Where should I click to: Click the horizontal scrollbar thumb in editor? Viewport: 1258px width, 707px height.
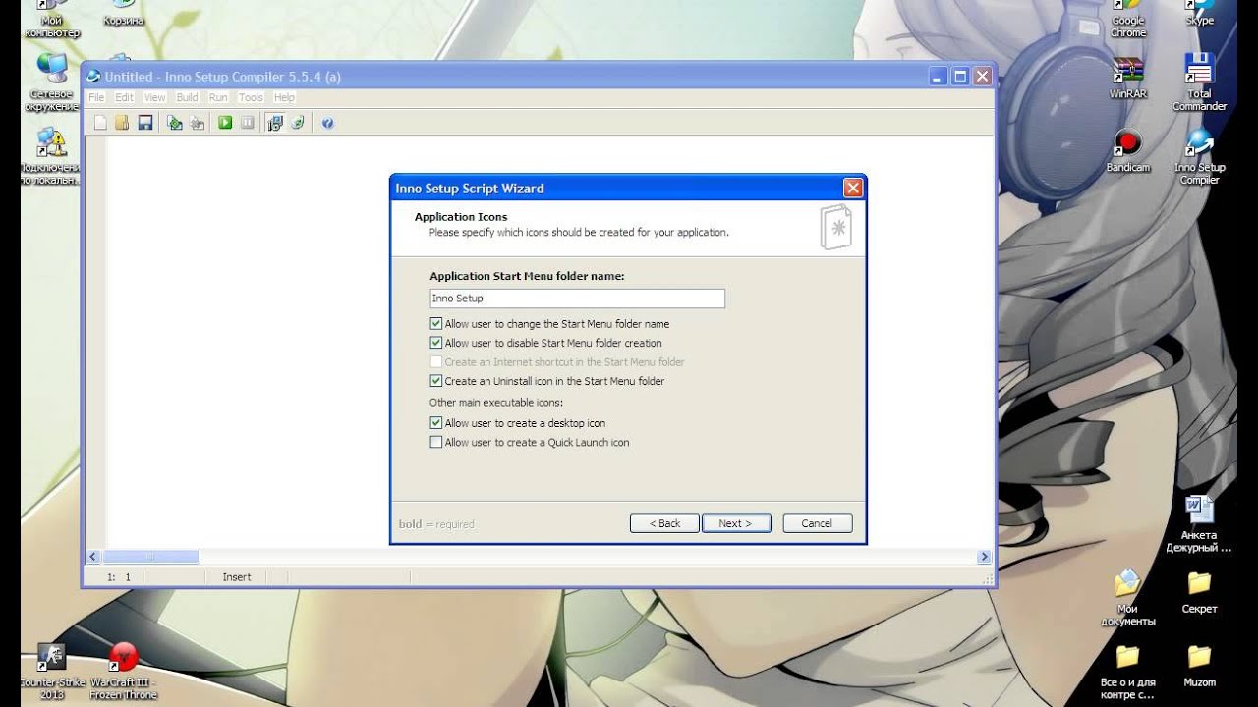tap(151, 557)
